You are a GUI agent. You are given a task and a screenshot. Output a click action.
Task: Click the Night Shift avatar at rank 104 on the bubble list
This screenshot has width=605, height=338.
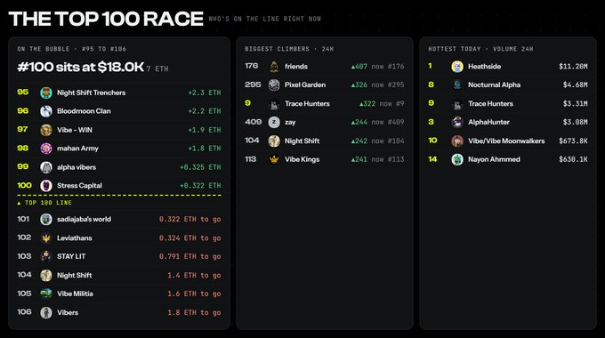coord(46,275)
